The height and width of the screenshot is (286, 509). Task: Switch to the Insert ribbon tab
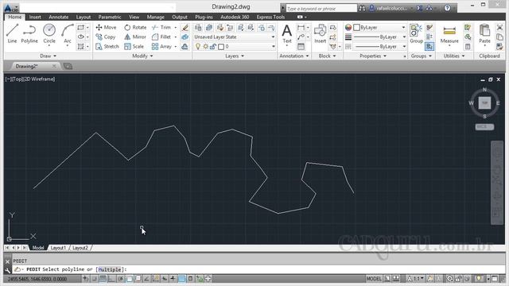[x=35, y=17]
